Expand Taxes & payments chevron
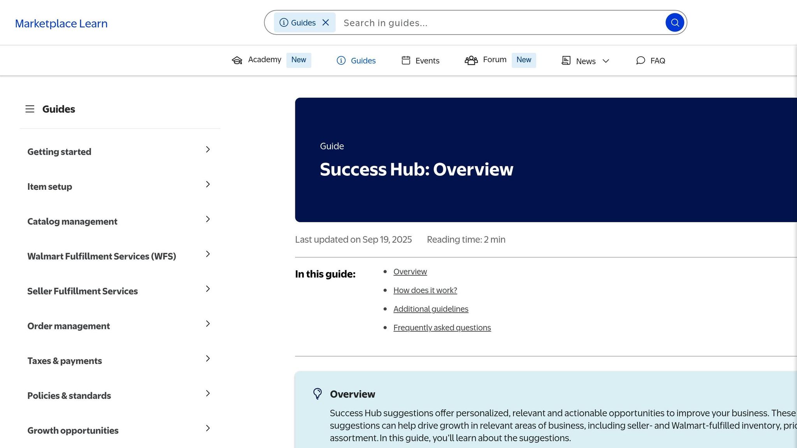 tap(208, 359)
